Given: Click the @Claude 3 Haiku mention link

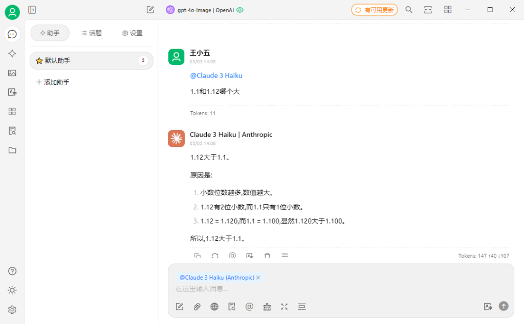Looking at the screenshot, I should tap(216, 76).
